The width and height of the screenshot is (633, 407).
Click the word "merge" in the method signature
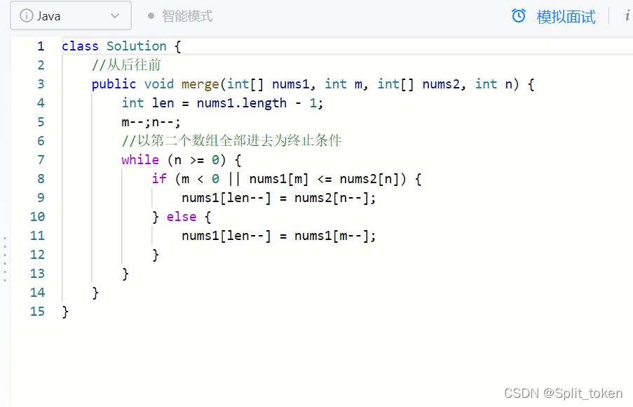coord(200,84)
